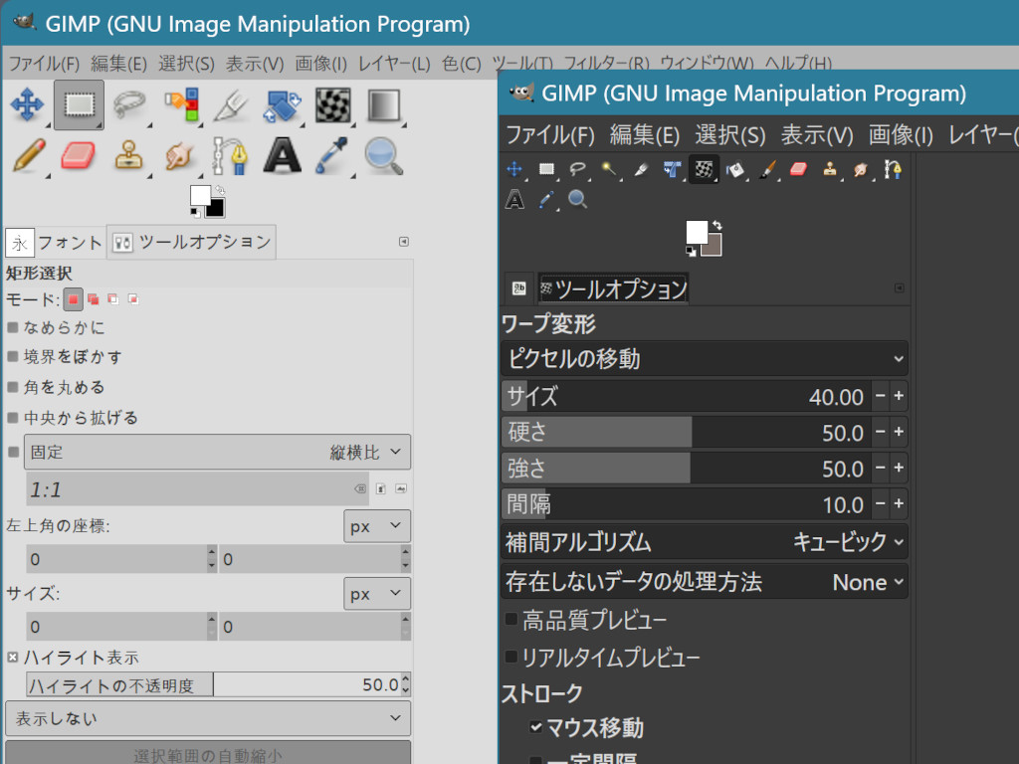The height and width of the screenshot is (764, 1019).
Task: Select the Clone stamp tool in light toolbox
Action: (129, 156)
